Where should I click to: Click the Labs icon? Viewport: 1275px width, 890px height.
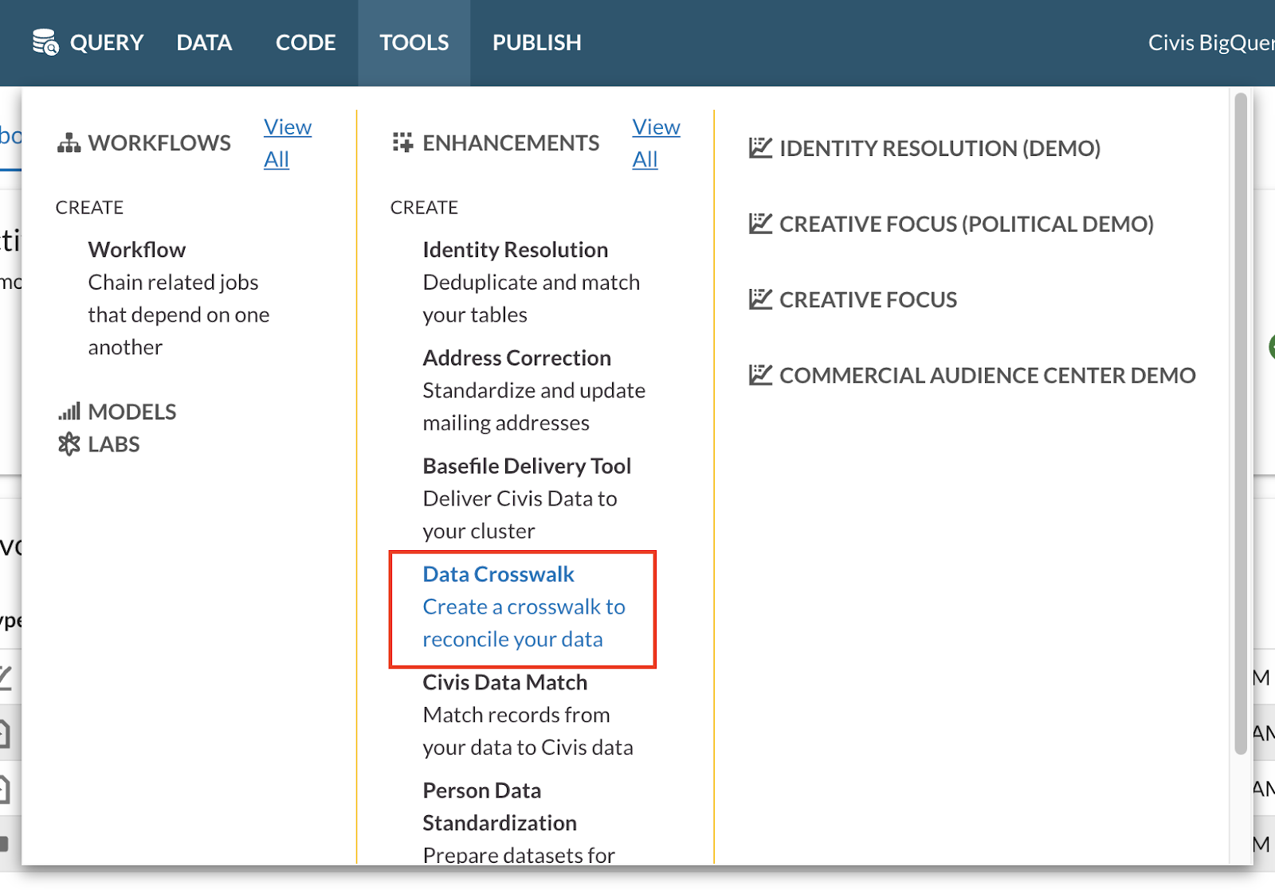[69, 444]
